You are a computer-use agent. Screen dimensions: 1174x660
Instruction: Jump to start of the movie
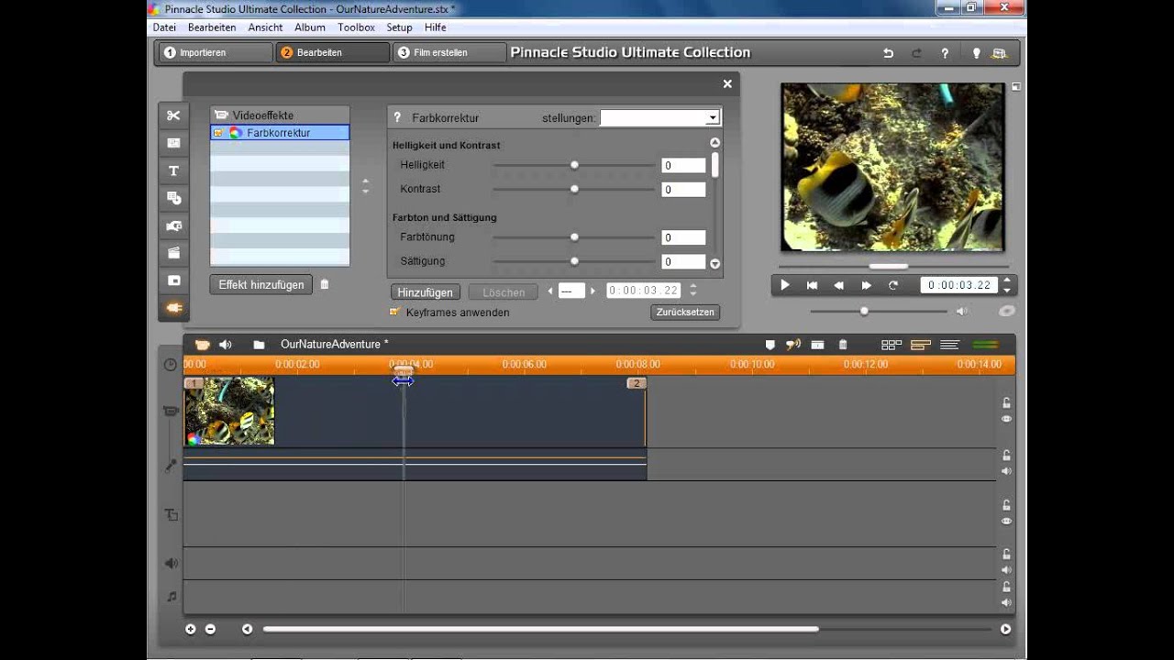(812, 285)
